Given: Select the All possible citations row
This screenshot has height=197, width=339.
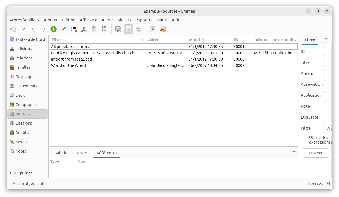Looking at the screenshot, I should (174, 47).
